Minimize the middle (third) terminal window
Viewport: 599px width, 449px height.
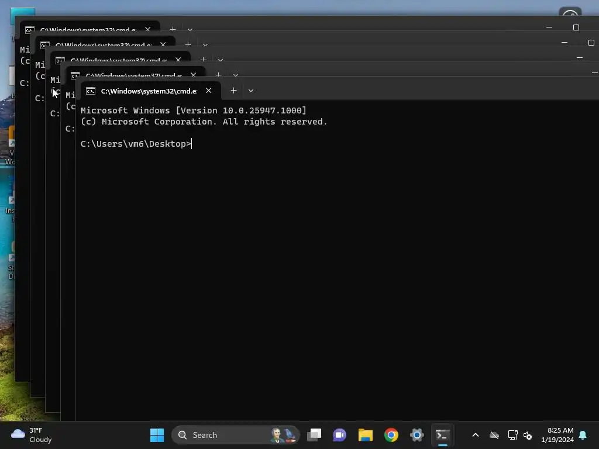click(580, 58)
